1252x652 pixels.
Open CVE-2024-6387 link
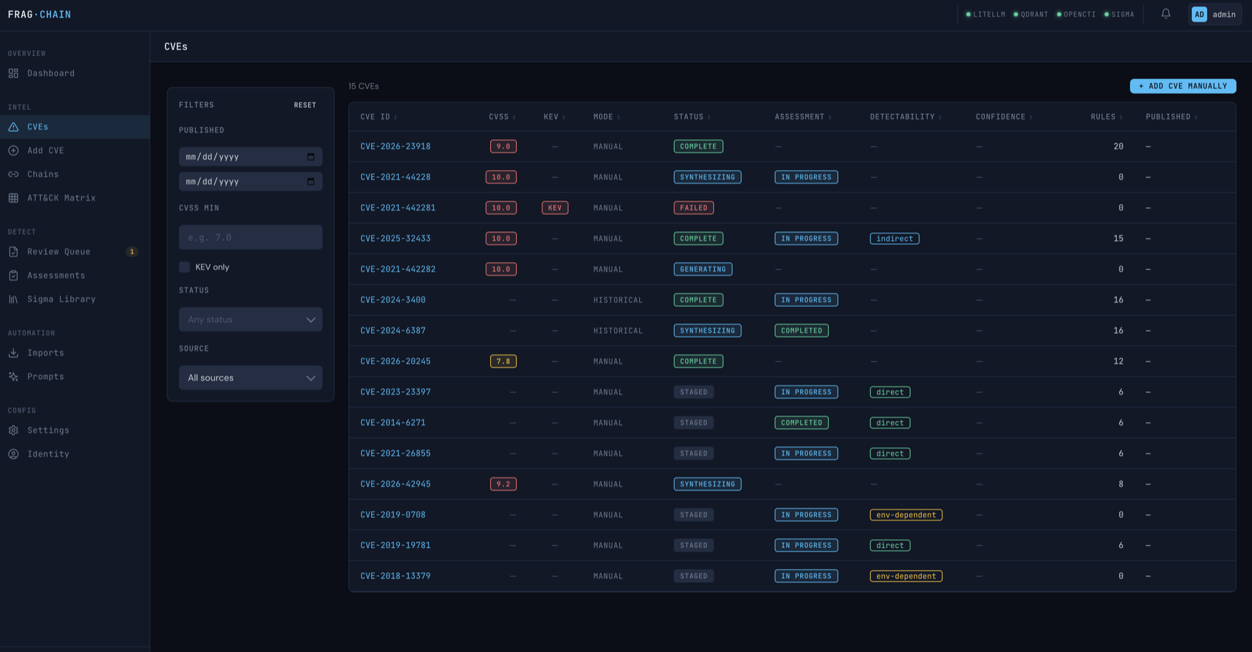tap(393, 331)
